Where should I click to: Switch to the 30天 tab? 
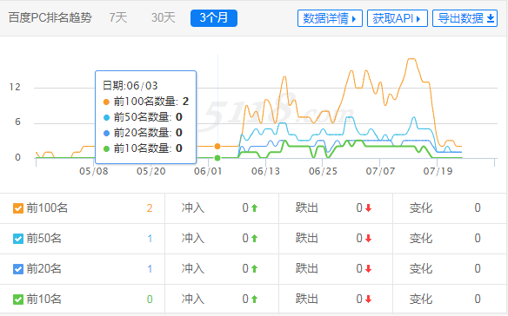click(x=164, y=17)
